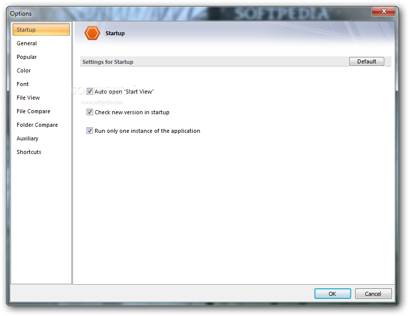Select the Startup category
This screenshot has height=316, width=409.
click(x=41, y=30)
